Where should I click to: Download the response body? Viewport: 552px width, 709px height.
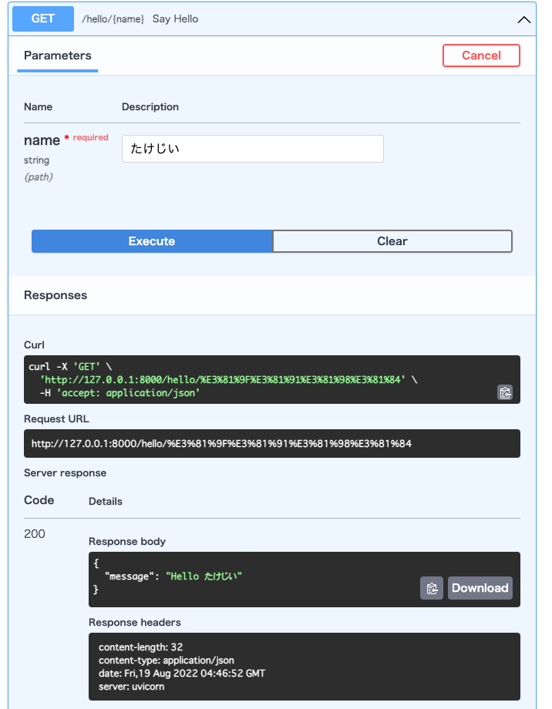tap(480, 588)
